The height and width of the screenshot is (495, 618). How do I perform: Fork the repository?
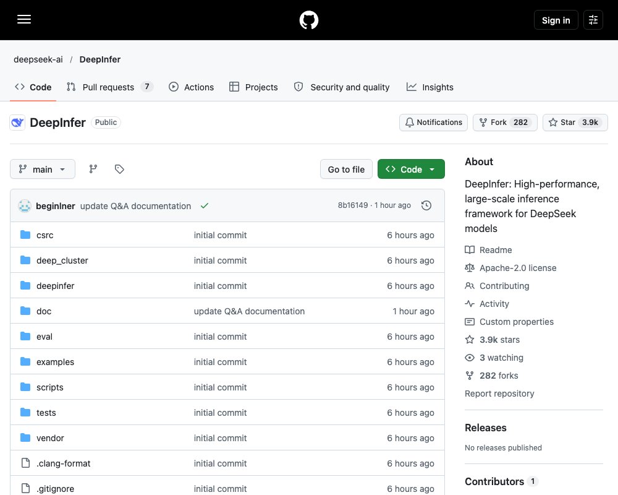(505, 123)
